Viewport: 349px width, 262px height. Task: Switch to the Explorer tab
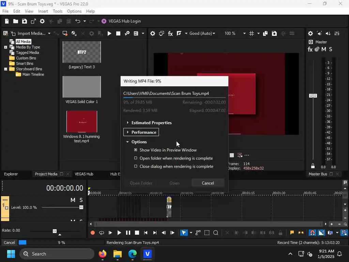11,174
